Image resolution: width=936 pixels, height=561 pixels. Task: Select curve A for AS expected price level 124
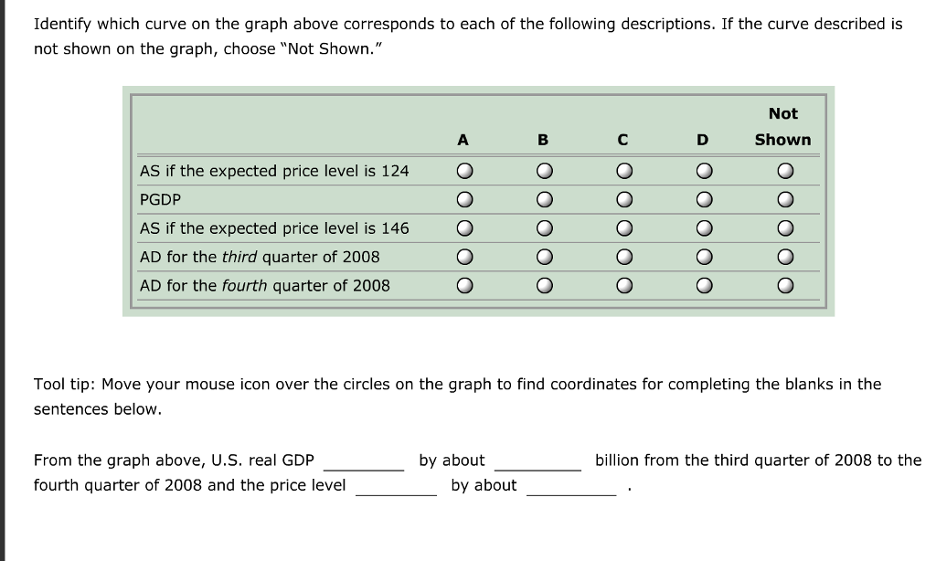point(465,170)
